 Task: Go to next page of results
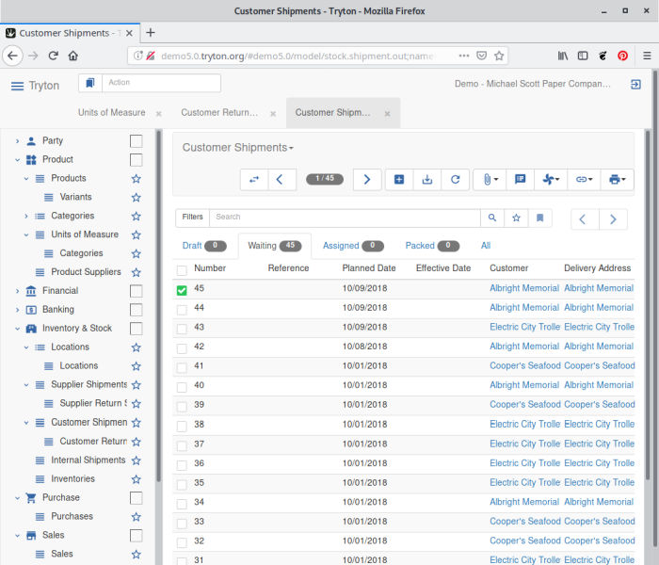(613, 219)
